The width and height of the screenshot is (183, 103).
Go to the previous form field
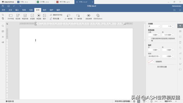69,17
